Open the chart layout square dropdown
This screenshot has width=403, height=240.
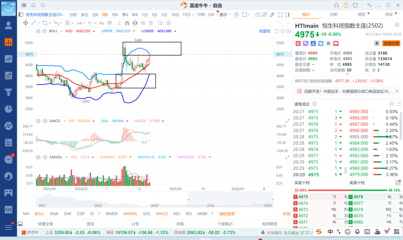coord(246,15)
